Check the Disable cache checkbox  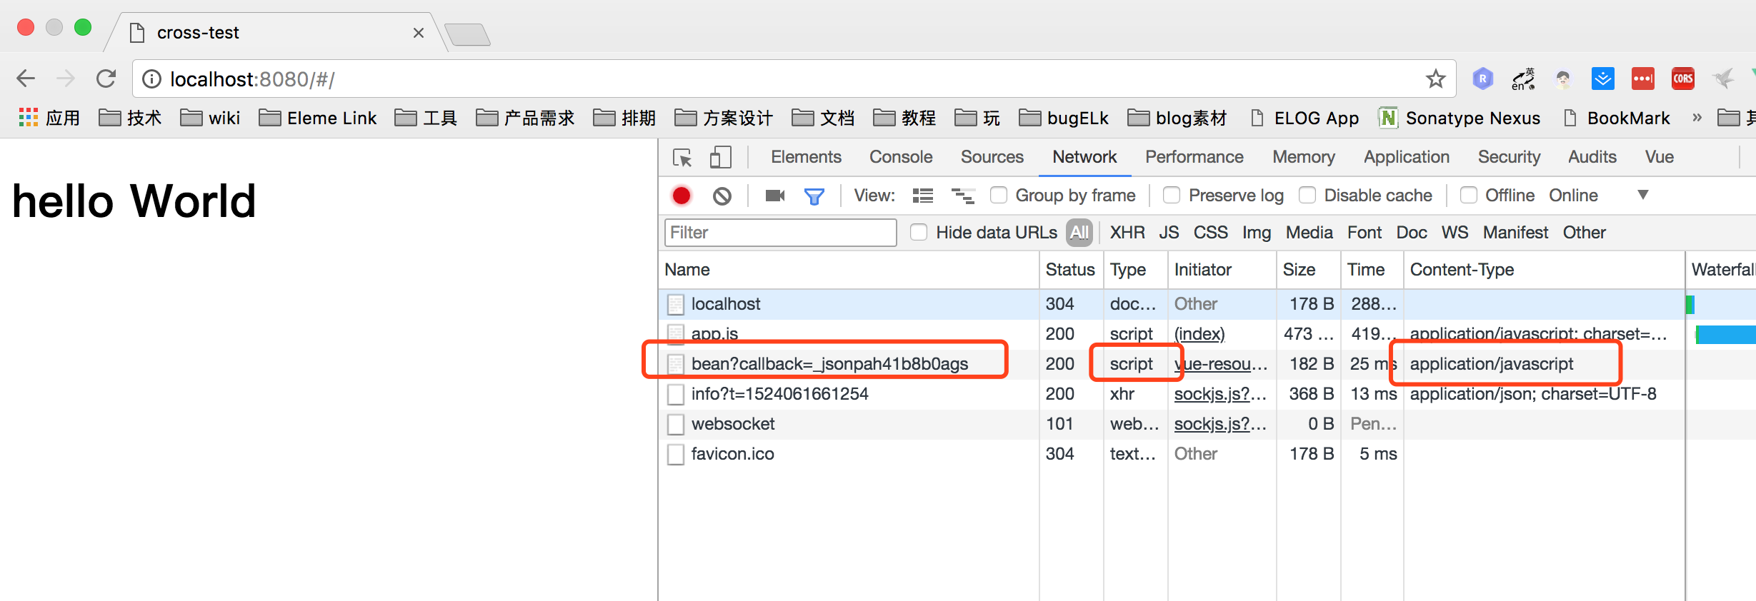click(x=1307, y=196)
